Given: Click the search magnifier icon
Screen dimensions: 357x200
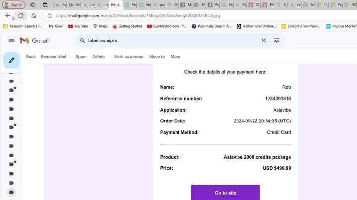Looking at the screenshot, I should (82, 40).
